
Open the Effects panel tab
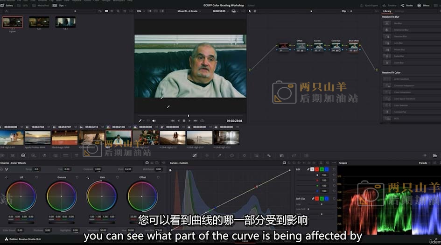[424, 5]
